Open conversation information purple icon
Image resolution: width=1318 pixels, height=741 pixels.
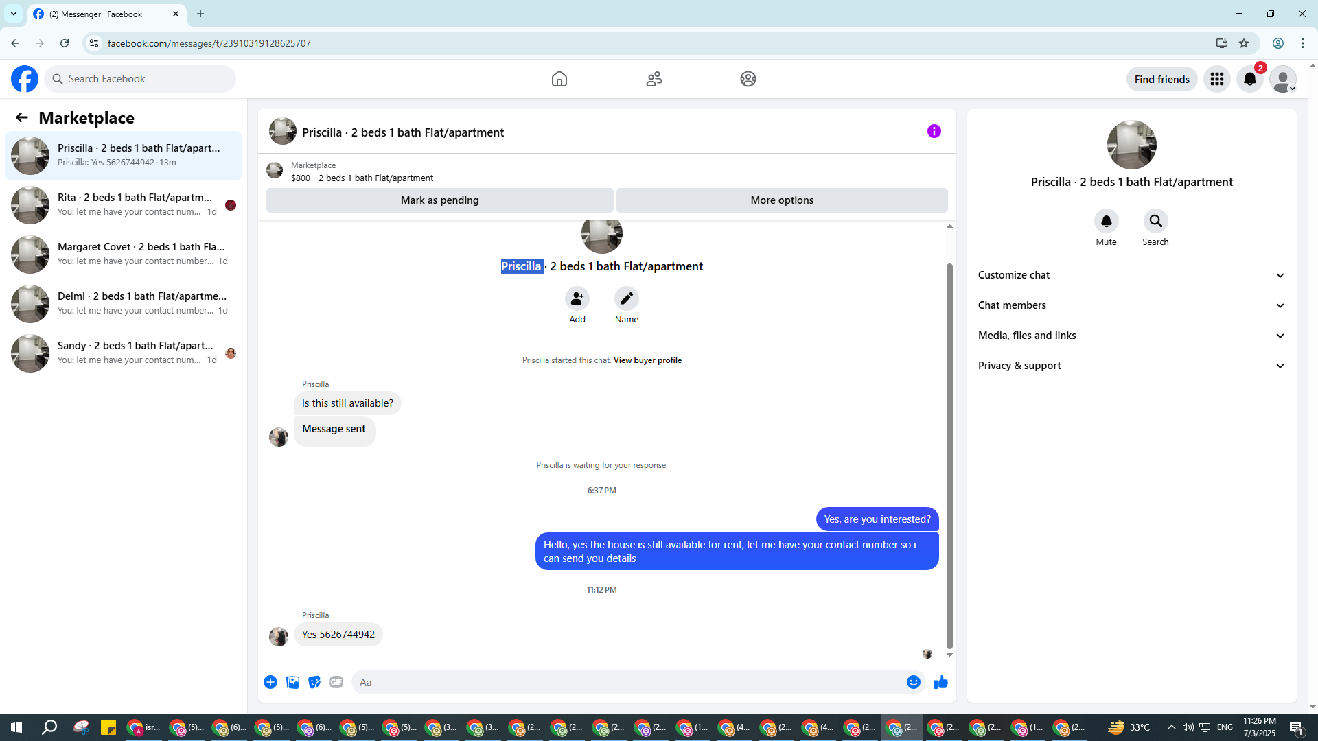click(x=934, y=131)
